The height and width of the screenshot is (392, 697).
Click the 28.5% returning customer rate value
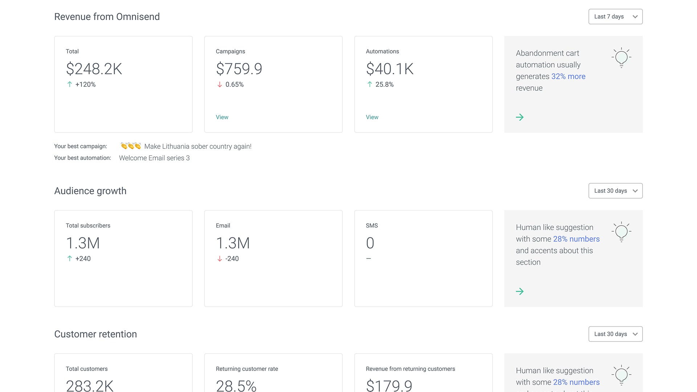coord(236,385)
